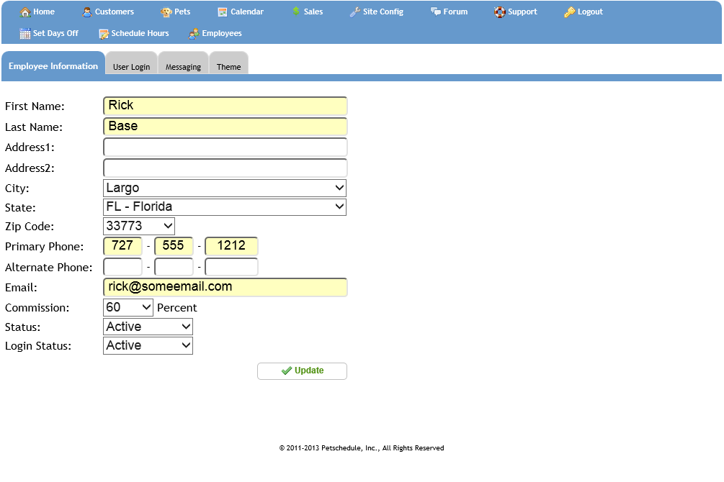
Task: Open the Customers menu link
Action: click(x=114, y=12)
